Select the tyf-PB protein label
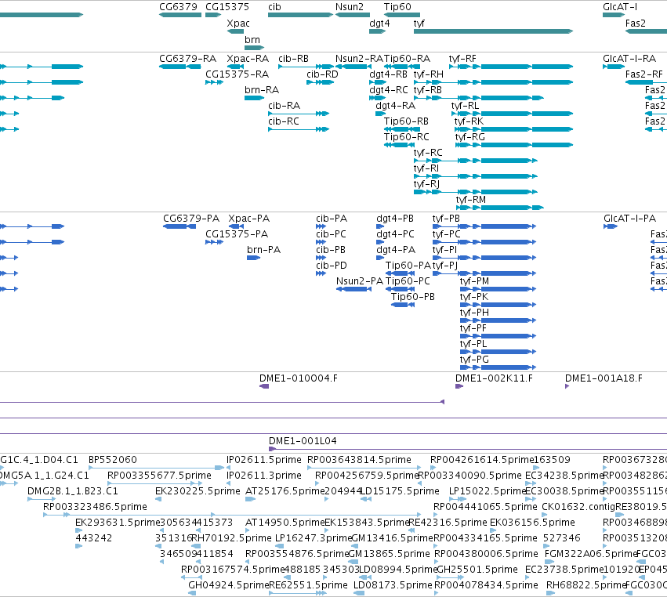The width and height of the screenshot is (667, 597). 446,219
